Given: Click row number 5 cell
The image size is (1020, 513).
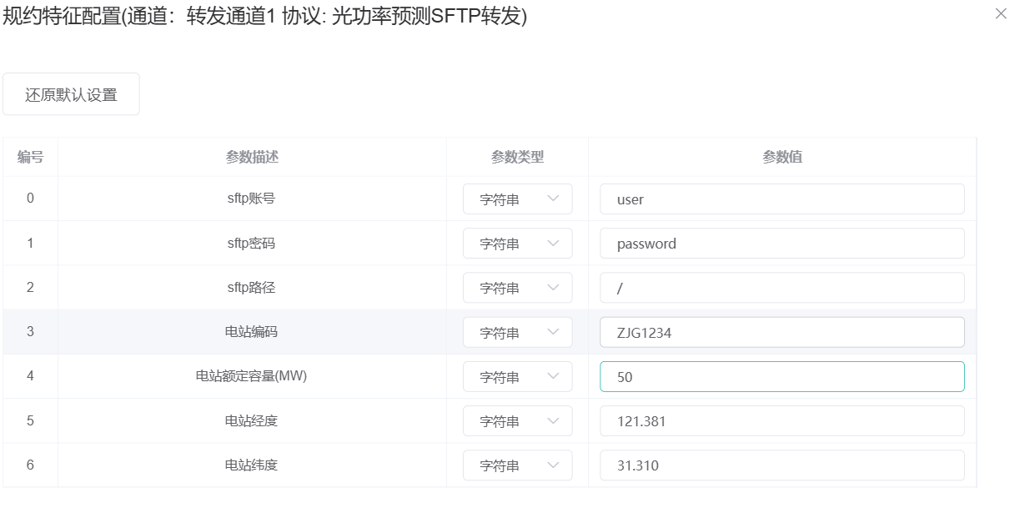Looking at the screenshot, I should coord(30,420).
